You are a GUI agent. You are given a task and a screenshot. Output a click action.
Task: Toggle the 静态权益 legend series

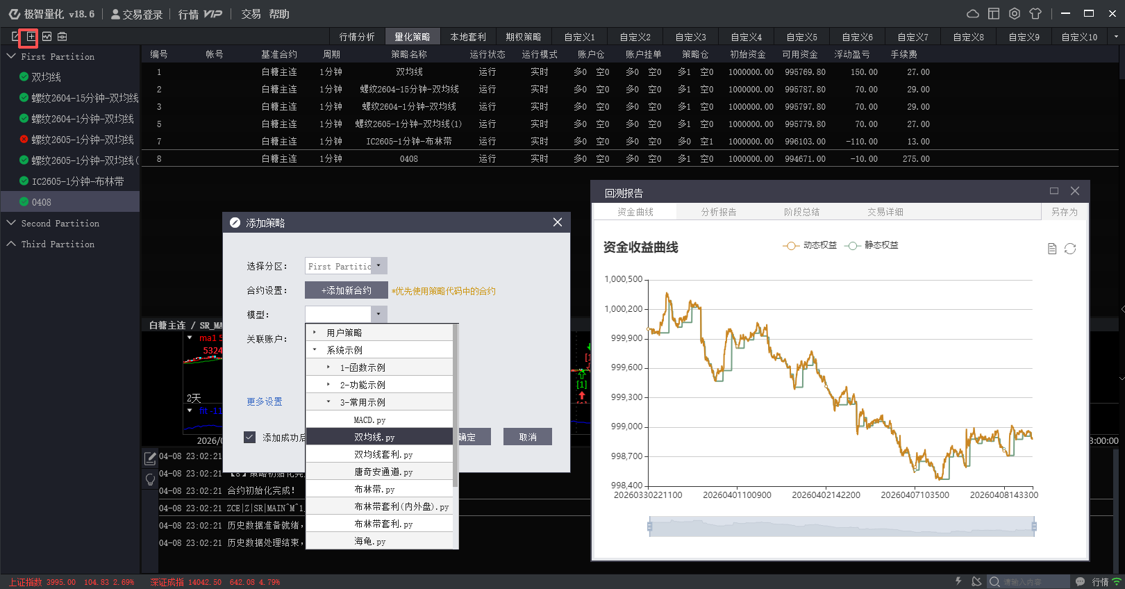[x=872, y=245]
